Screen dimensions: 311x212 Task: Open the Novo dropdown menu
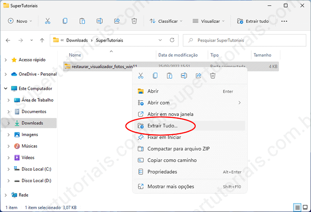point(20,21)
